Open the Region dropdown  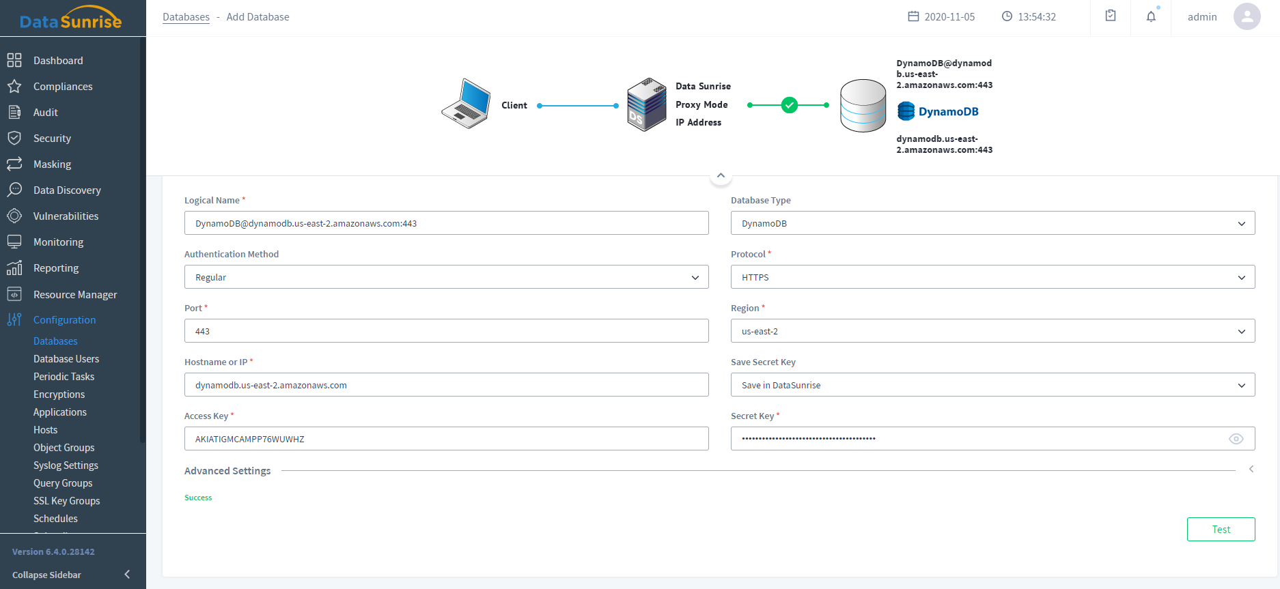point(992,331)
